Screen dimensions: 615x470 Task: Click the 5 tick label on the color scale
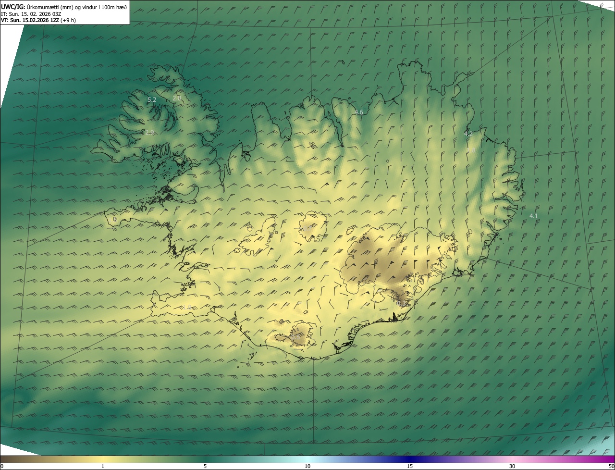click(x=205, y=466)
